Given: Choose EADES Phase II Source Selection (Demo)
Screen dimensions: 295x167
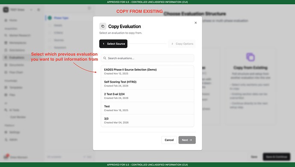Looking at the screenshot, I should point(147,72).
